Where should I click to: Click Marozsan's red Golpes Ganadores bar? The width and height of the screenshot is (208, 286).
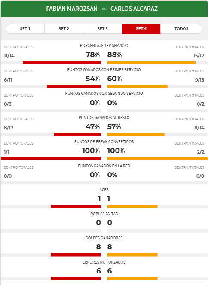[76, 255]
